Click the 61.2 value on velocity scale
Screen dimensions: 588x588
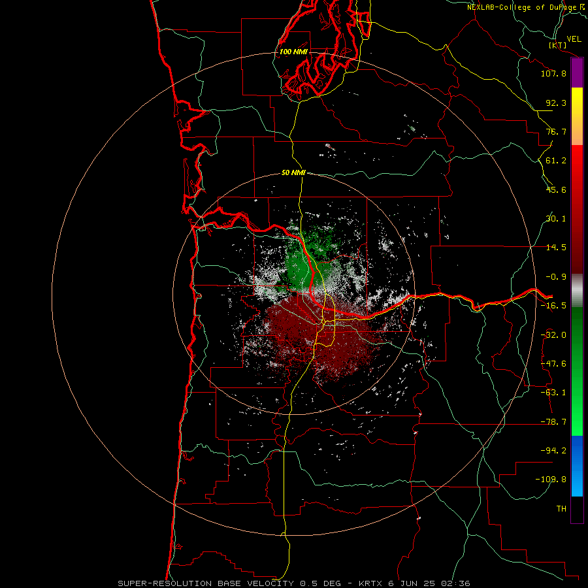tap(556, 161)
